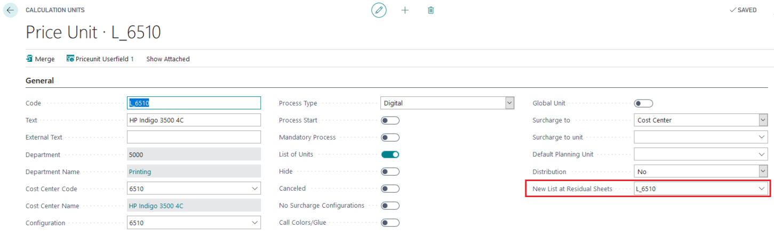Disable the List of Units toggle
The width and height of the screenshot is (774, 237).
tap(390, 154)
